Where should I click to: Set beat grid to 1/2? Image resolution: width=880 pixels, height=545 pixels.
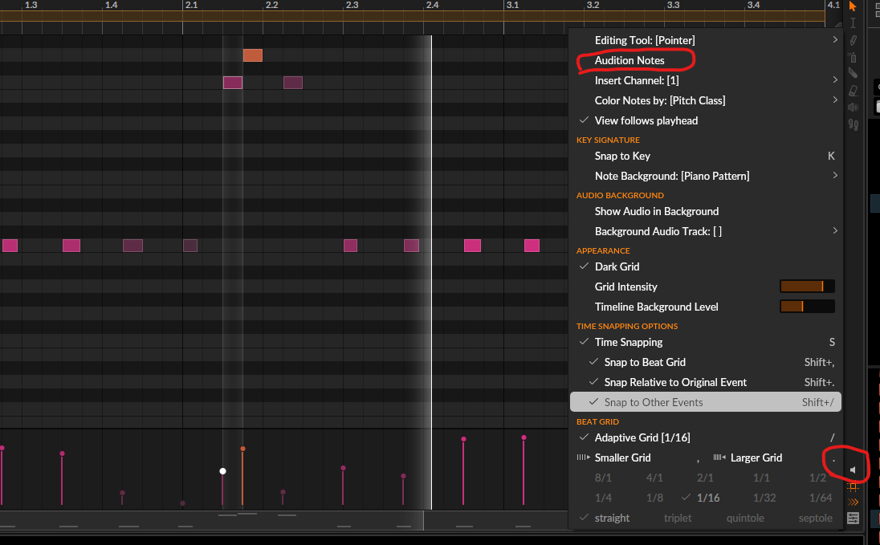click(x=817, y=478)
